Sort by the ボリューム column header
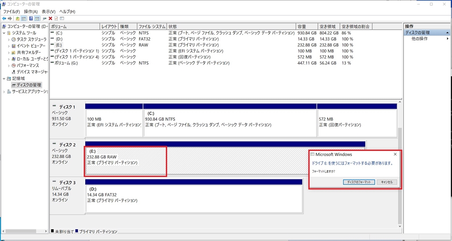This screenshot has height=241, width=452. tap(75, 26)
